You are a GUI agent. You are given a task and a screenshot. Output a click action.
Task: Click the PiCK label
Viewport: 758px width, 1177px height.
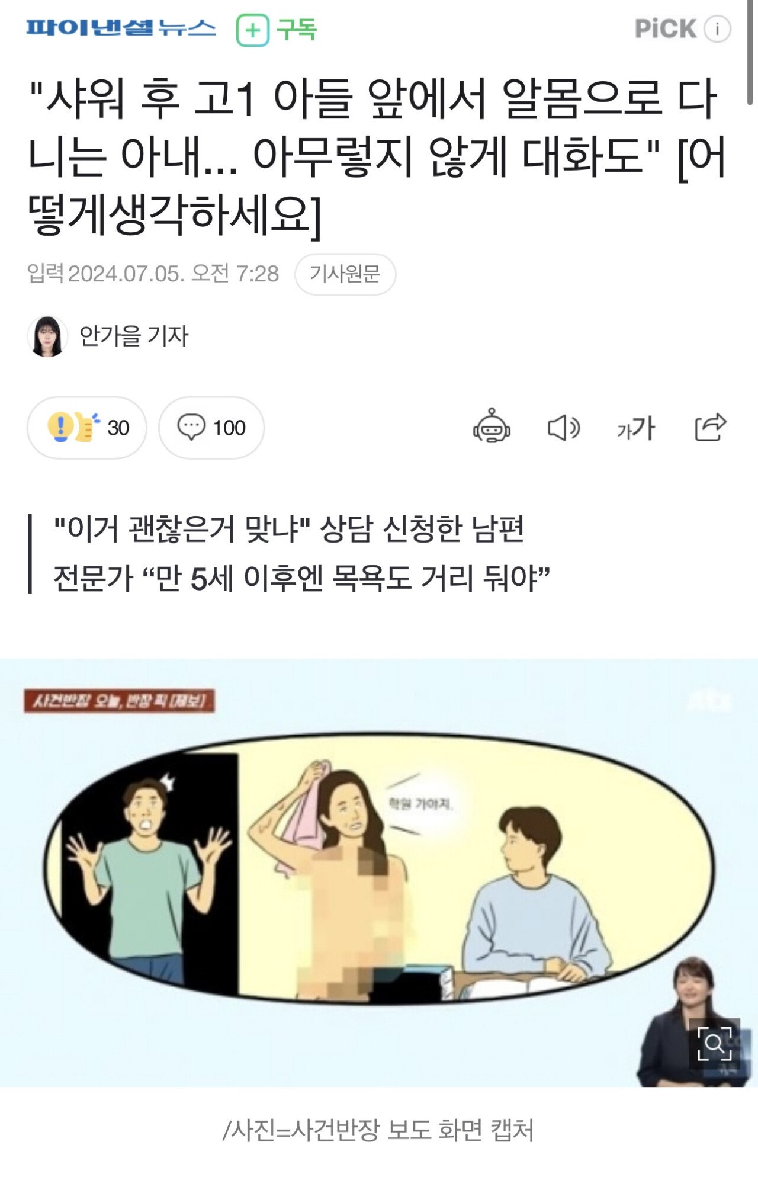pyautogui.click(x=665, y=28)
